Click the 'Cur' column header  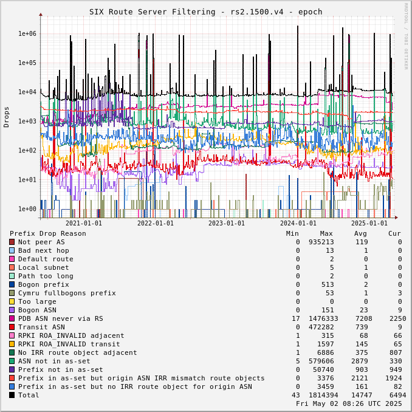(x=394, y=233)
